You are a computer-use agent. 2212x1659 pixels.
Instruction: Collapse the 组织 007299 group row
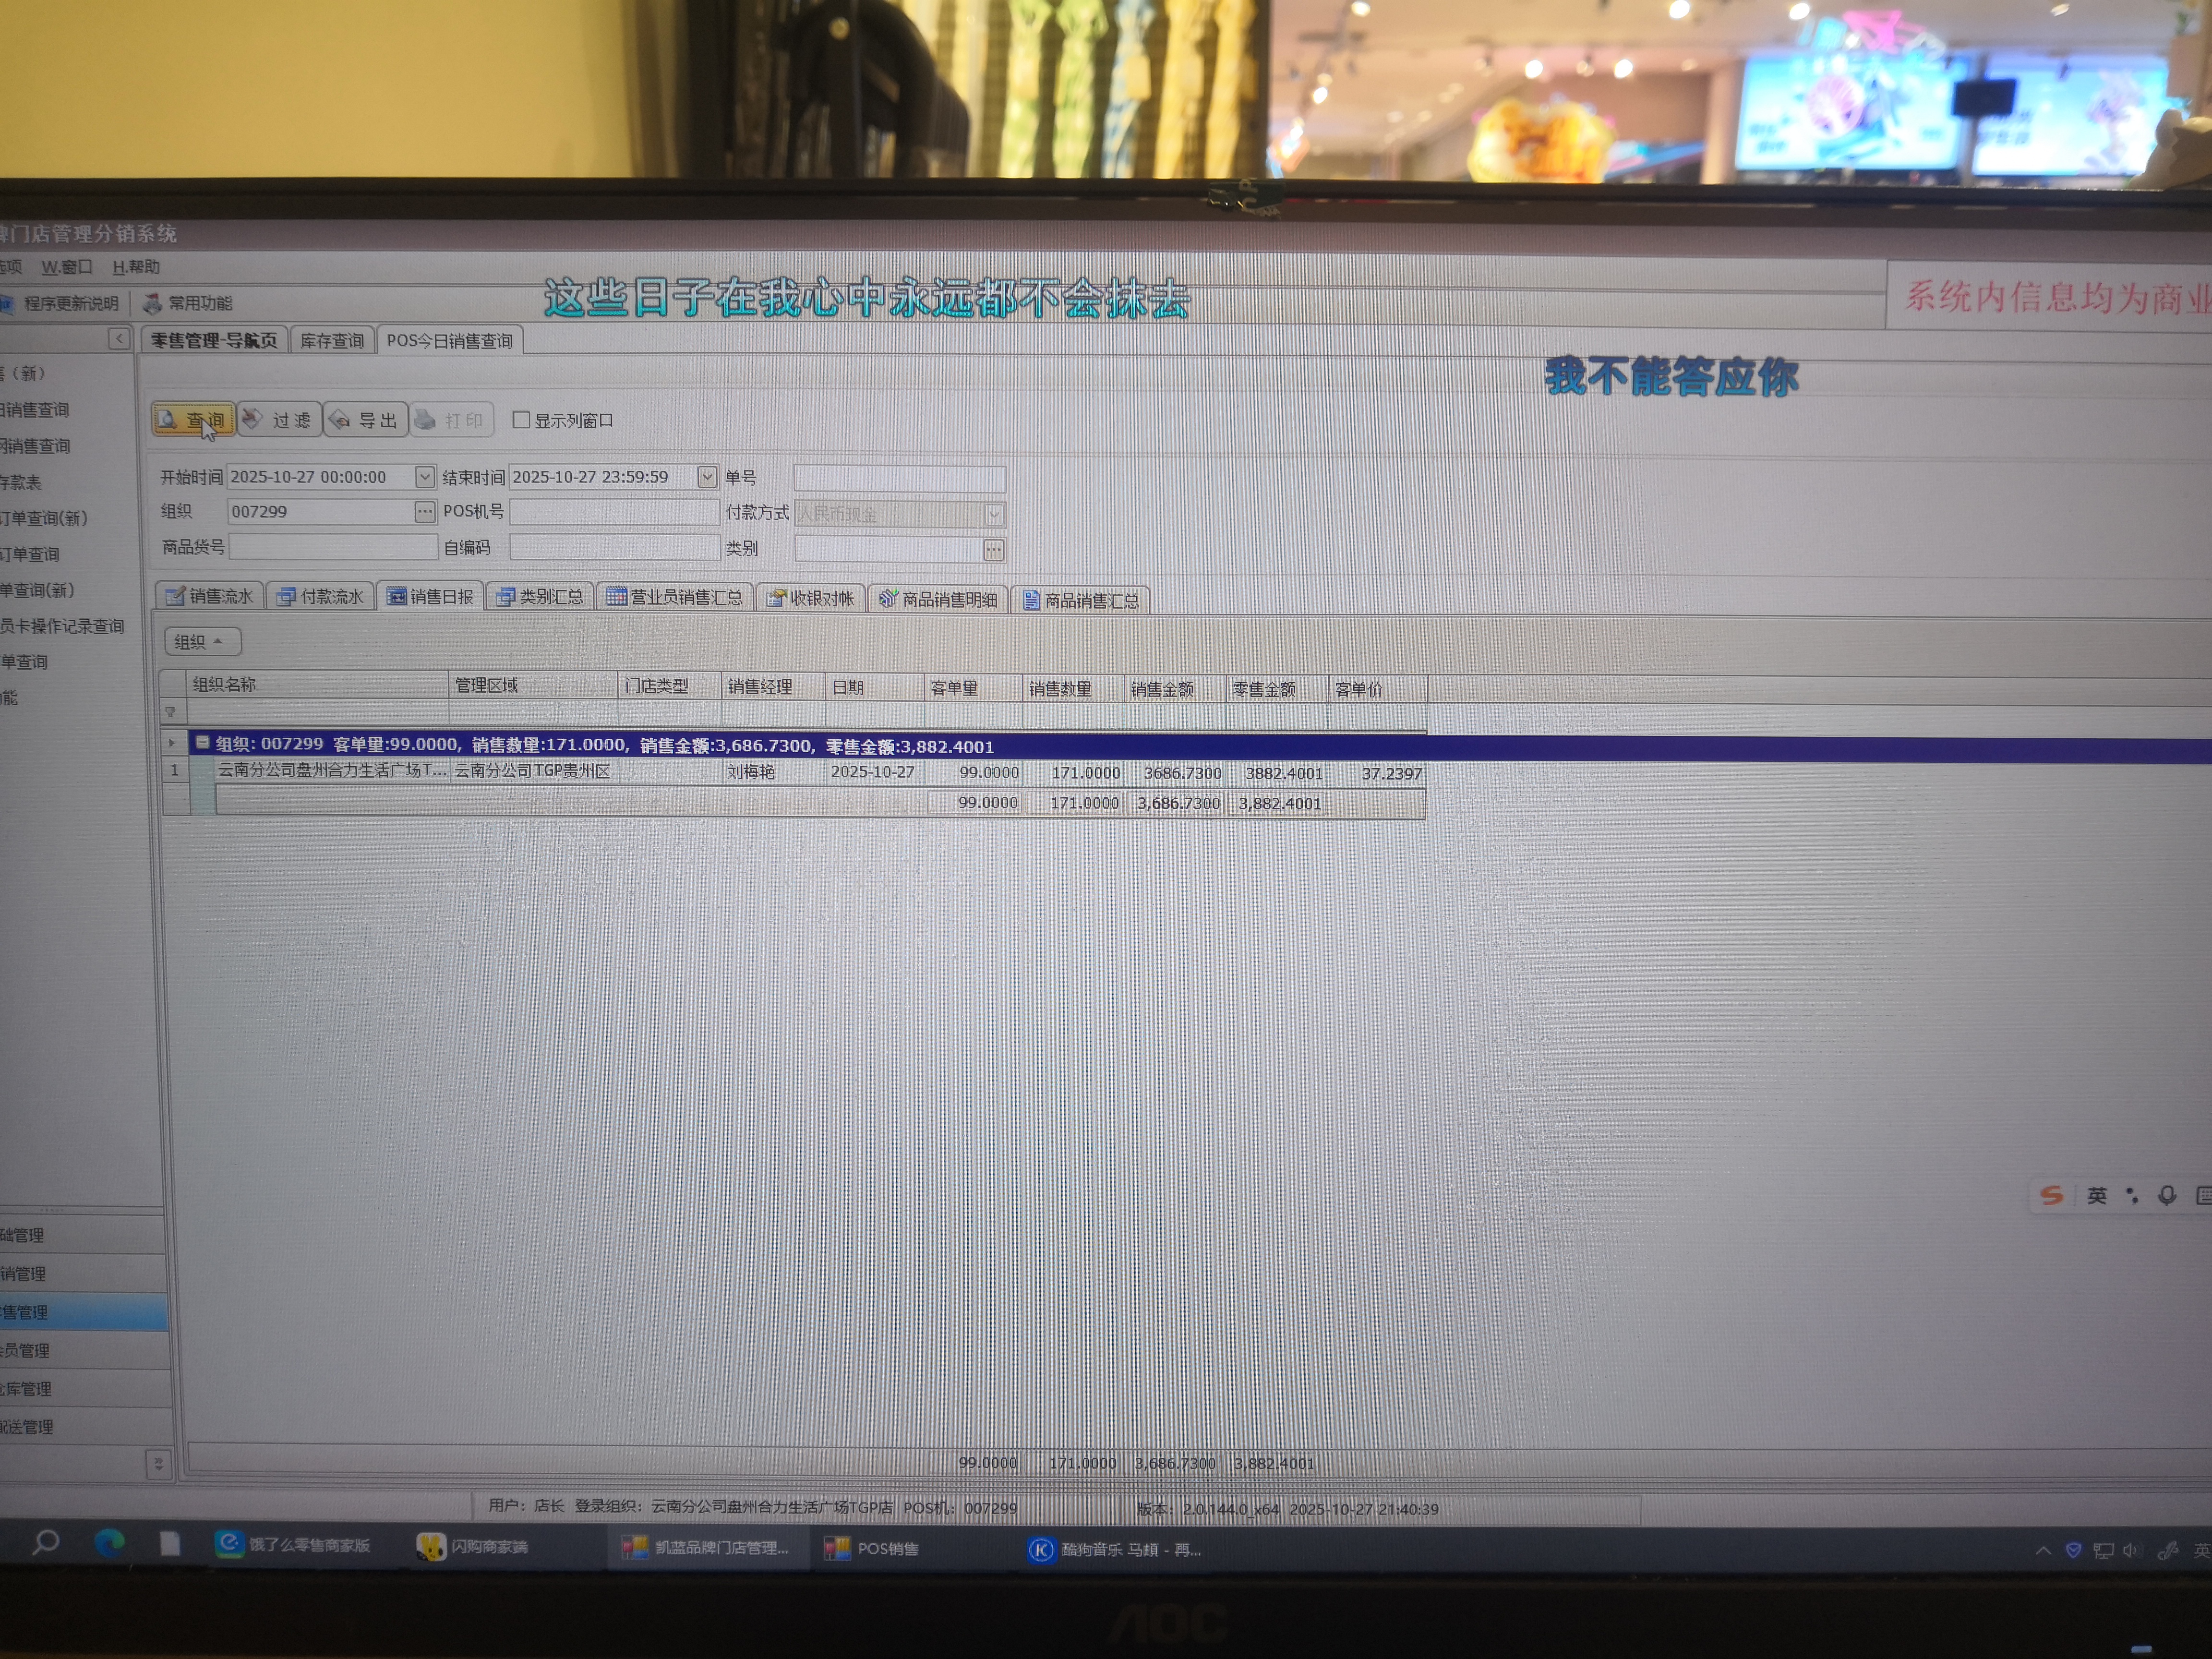202,743
